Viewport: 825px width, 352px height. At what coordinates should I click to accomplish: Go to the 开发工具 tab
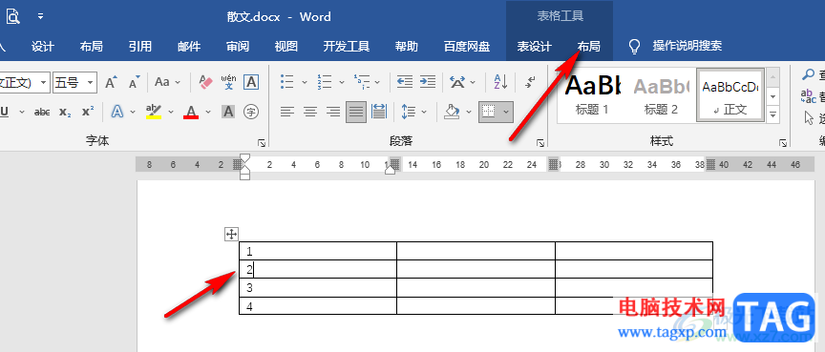coord(347,46)
